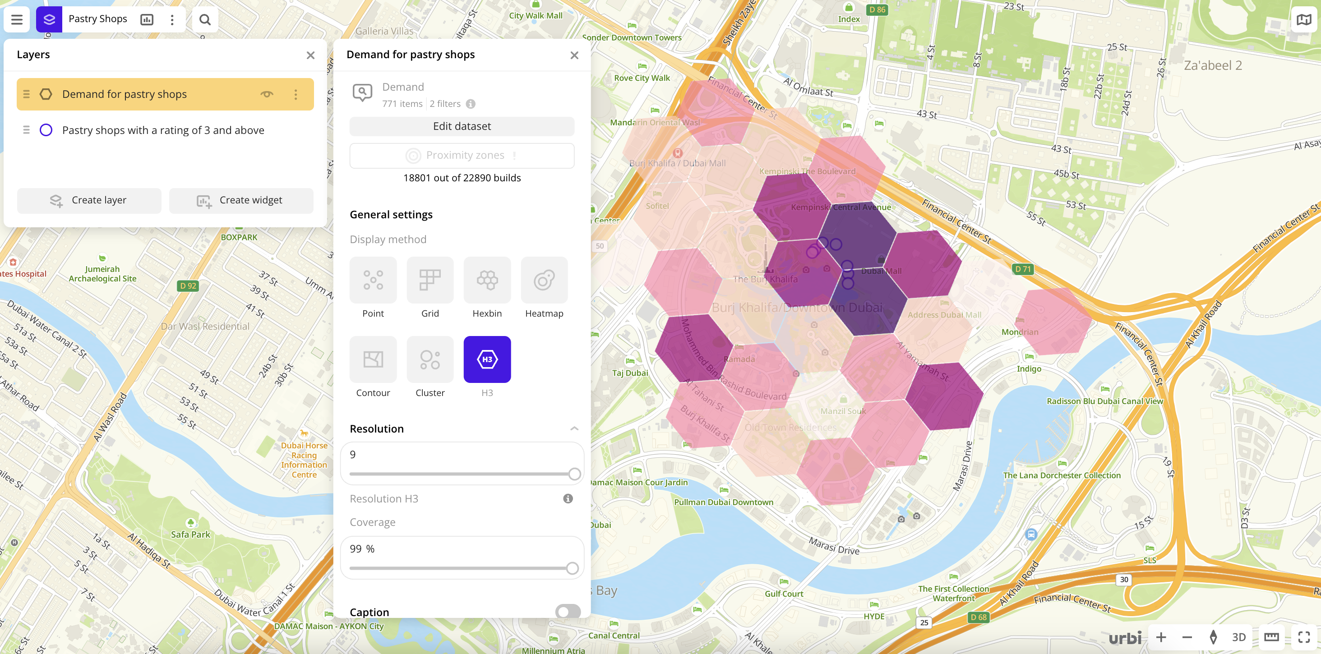Image resolution: width=1321 pixels, height=654 pixels.
Task: Open the Demand layer context menu
Action: [x=296, y=94]
